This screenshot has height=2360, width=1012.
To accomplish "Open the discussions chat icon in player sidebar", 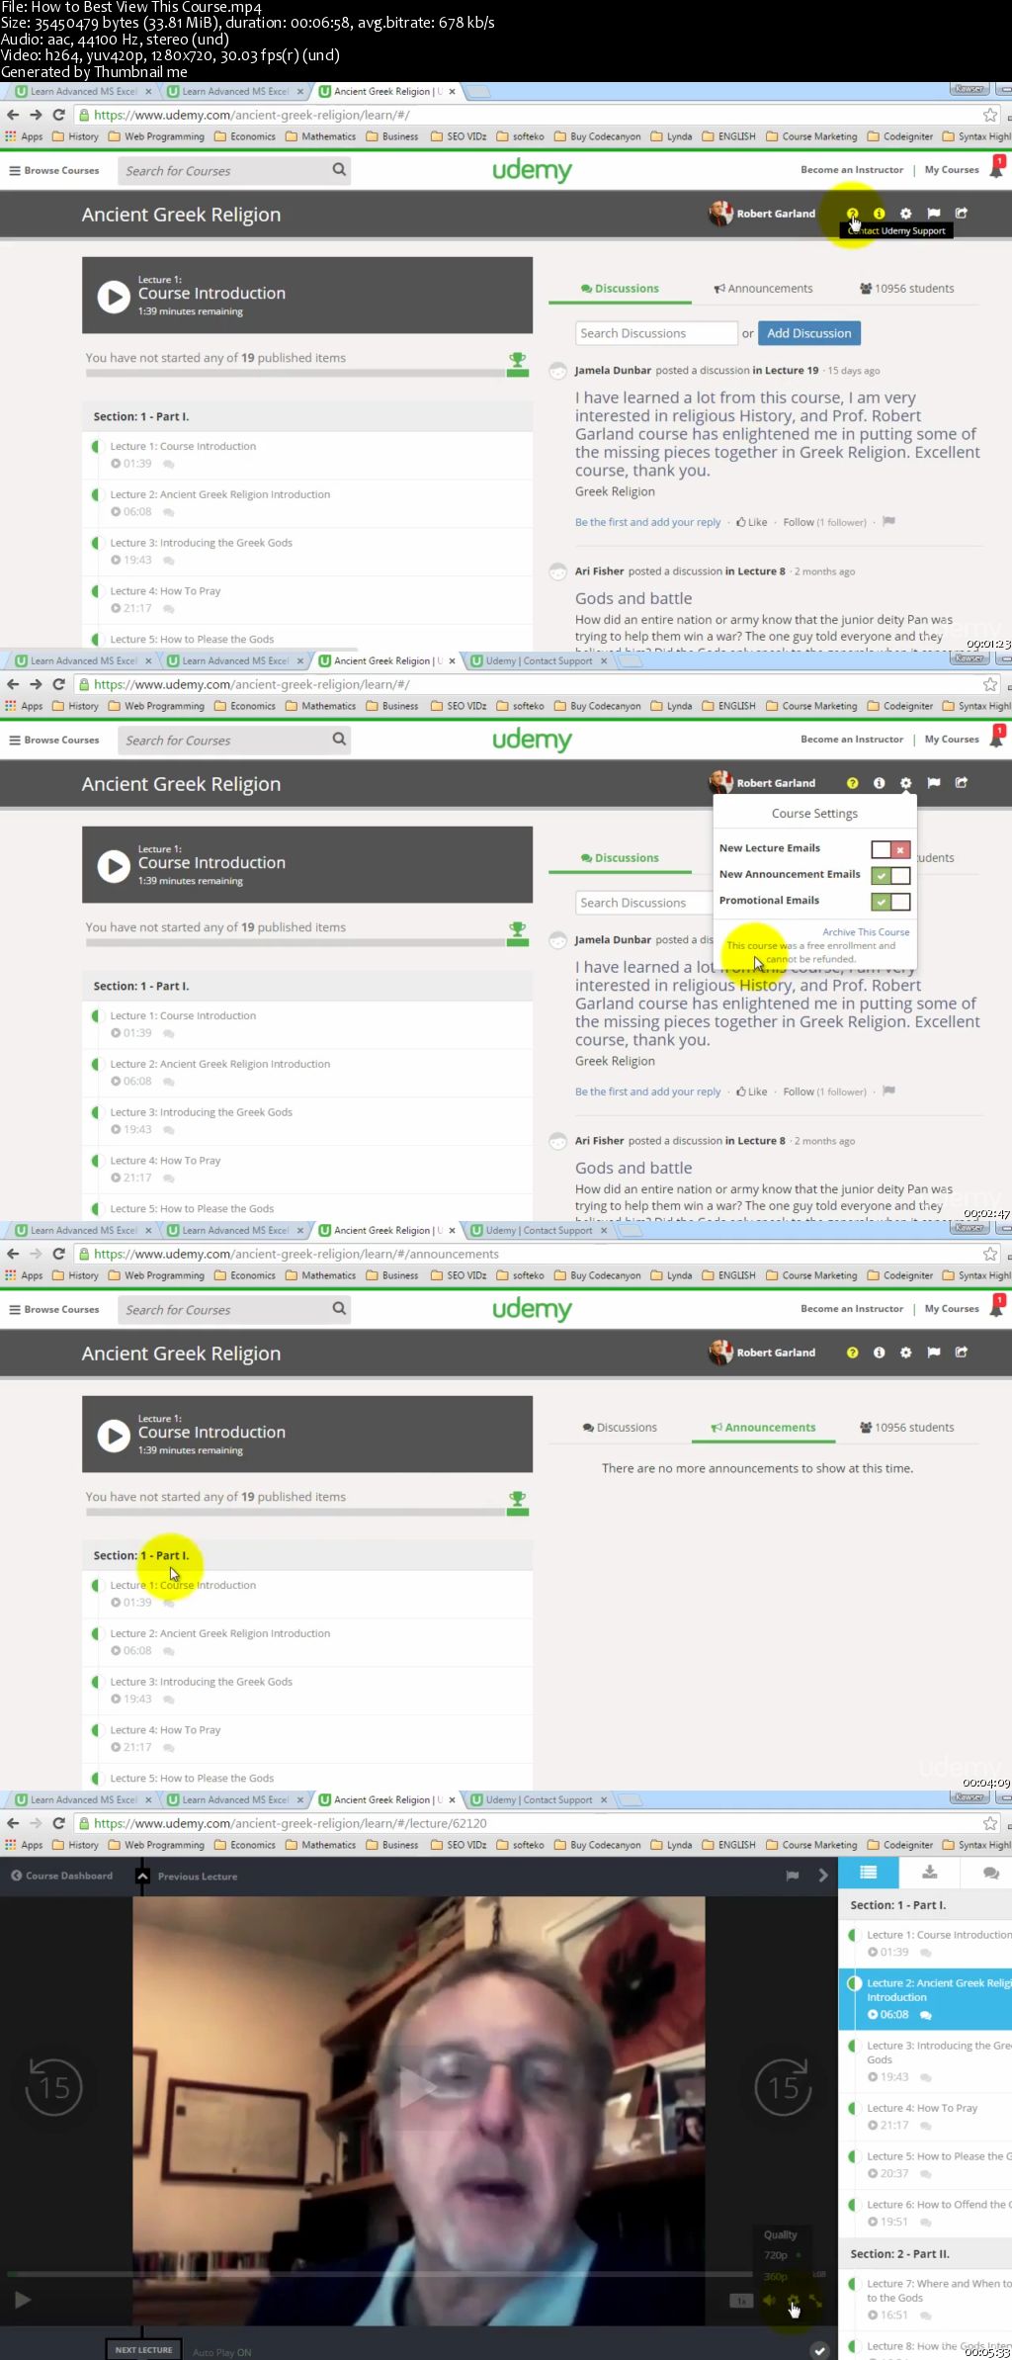I will coord(990,1873).
